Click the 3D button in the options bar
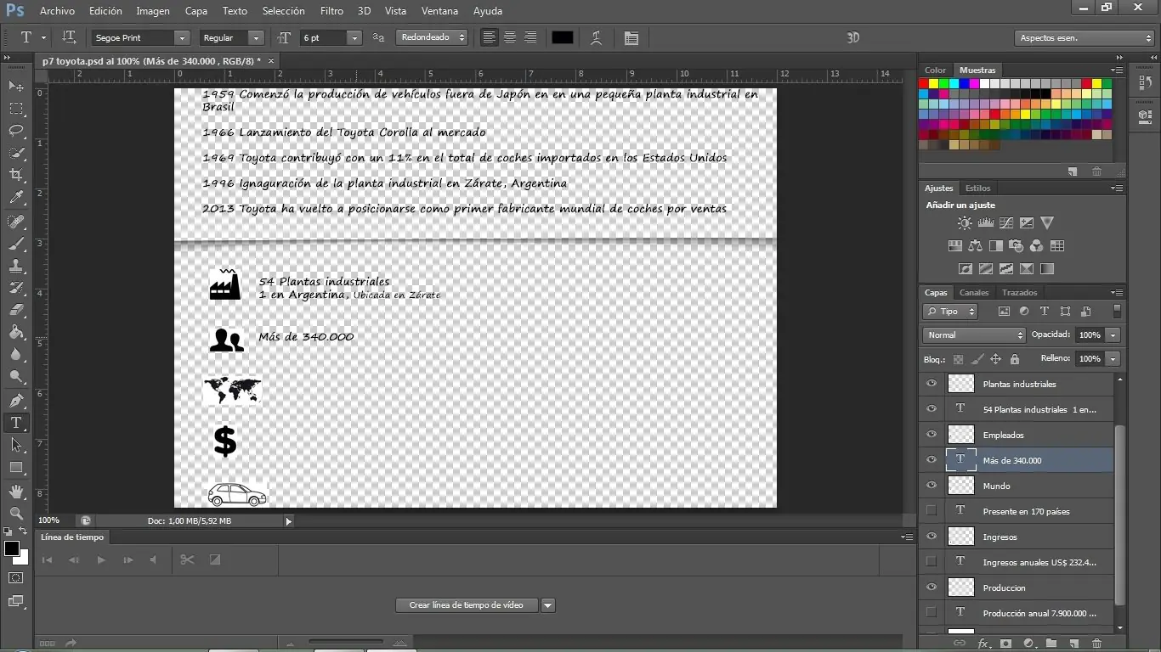Screen dimensions: 1161x652 click(853, 37)
